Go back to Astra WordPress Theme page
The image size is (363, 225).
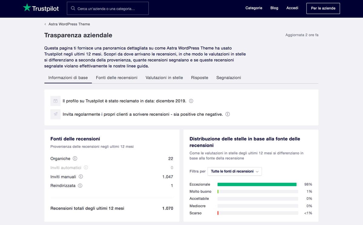[x=69, y=24]
